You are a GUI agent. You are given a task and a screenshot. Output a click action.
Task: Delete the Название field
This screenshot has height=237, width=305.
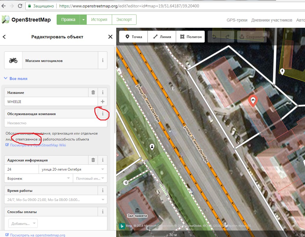tap(93, 92)
